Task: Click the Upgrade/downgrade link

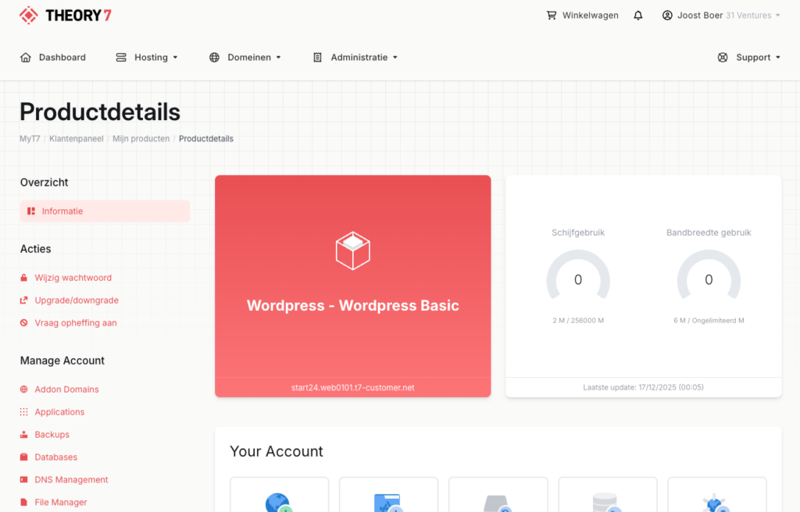Action: [77, 300]
